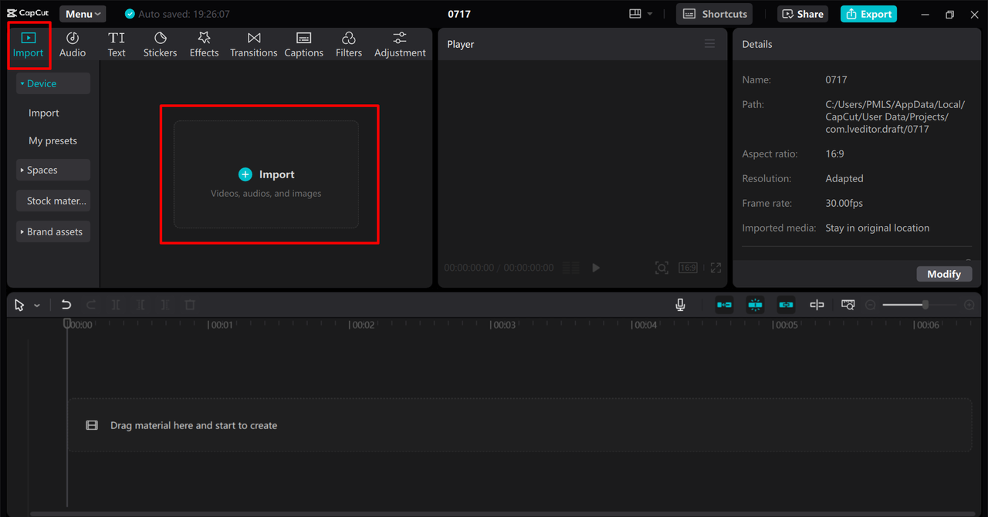Expand the Brand assets section
The height and width of the screenshot is (517, 988).
tap(53, 231)
